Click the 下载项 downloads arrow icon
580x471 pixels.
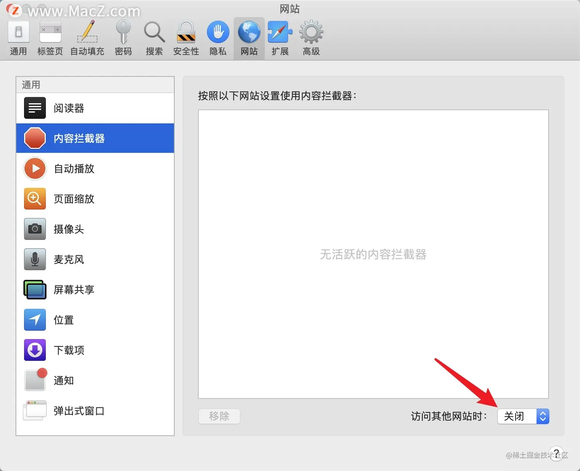pyautogui.click(x=35, y=350)
